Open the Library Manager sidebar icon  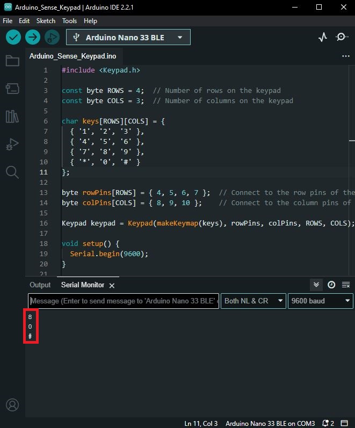(12, 117)
